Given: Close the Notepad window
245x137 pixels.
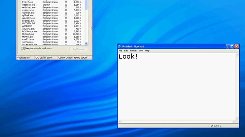Looking at the screenshot, I should tap(237, 46).
